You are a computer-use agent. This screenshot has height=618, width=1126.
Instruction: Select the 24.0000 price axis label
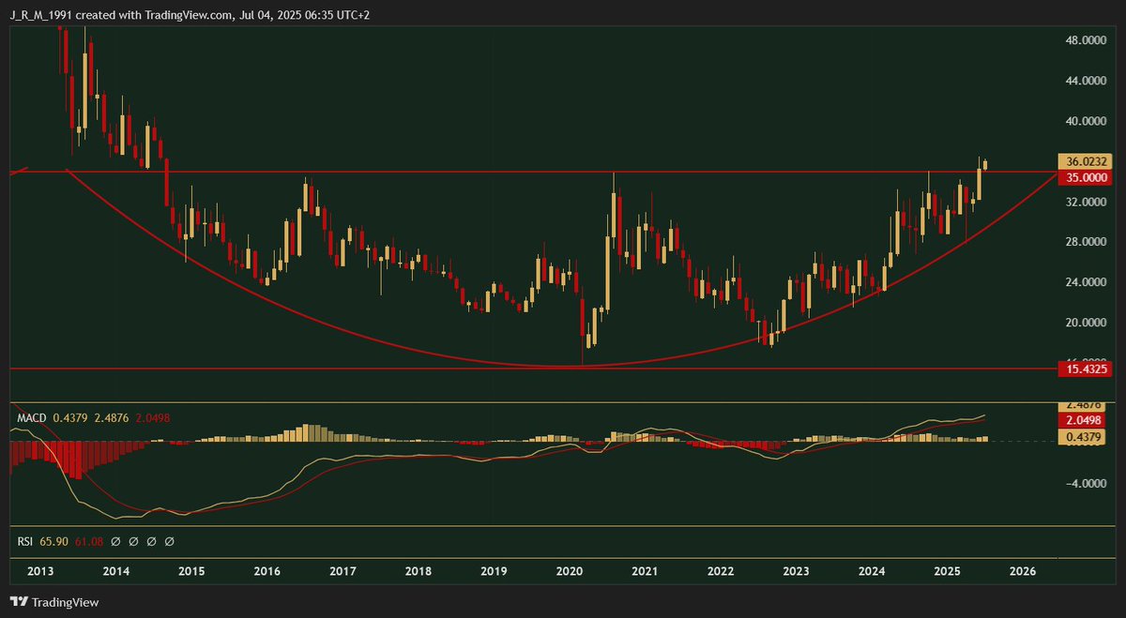[1088, 282]
